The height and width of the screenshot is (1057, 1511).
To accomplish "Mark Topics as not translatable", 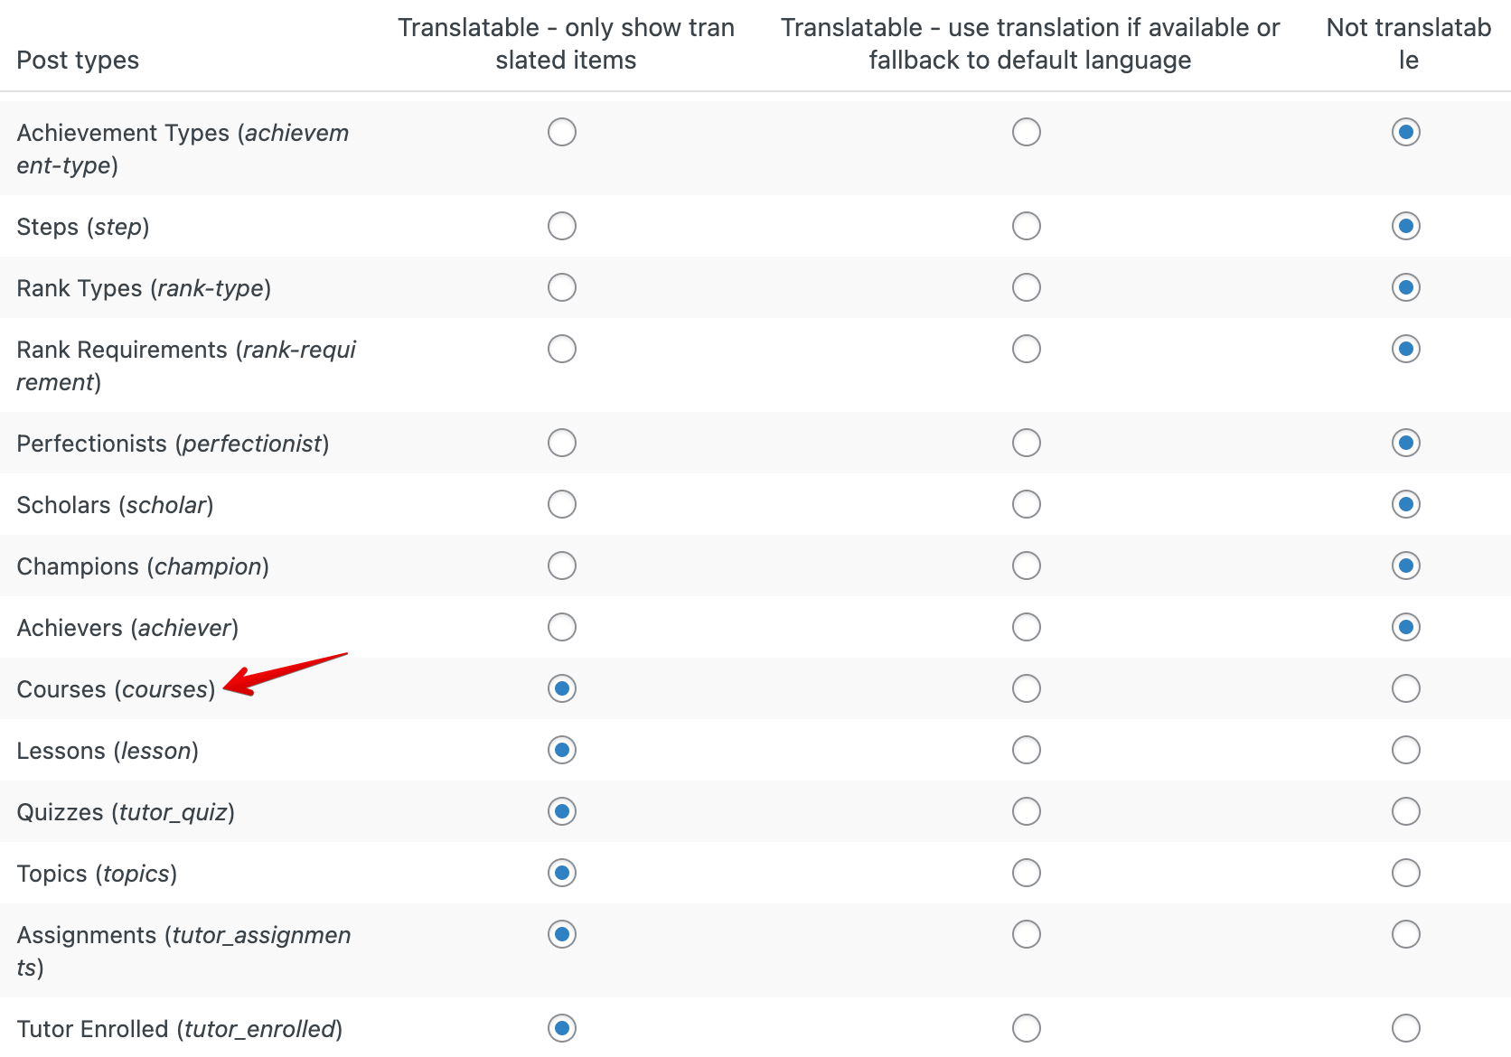I will 1406,873.
